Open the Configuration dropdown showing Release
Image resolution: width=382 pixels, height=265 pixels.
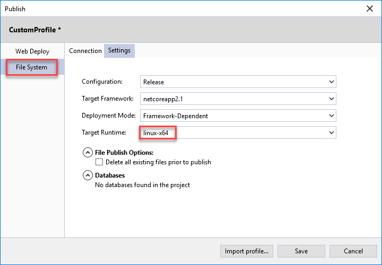(238, 82)
